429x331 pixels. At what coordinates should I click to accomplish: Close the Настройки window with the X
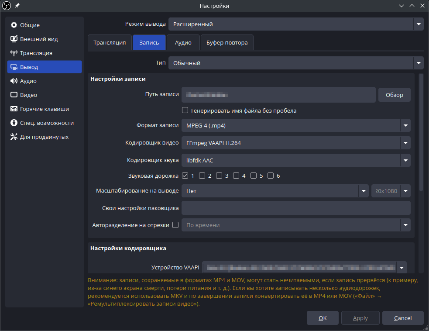[422, 6]
